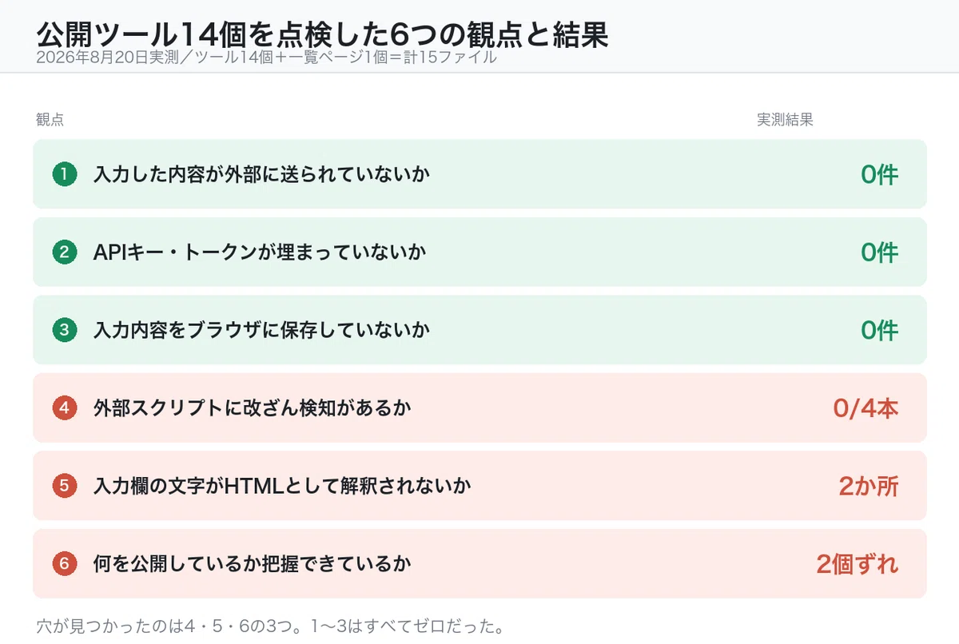
Task: Click the red number 6 badge
Action: pyautogui.click(x=64, y=564)
